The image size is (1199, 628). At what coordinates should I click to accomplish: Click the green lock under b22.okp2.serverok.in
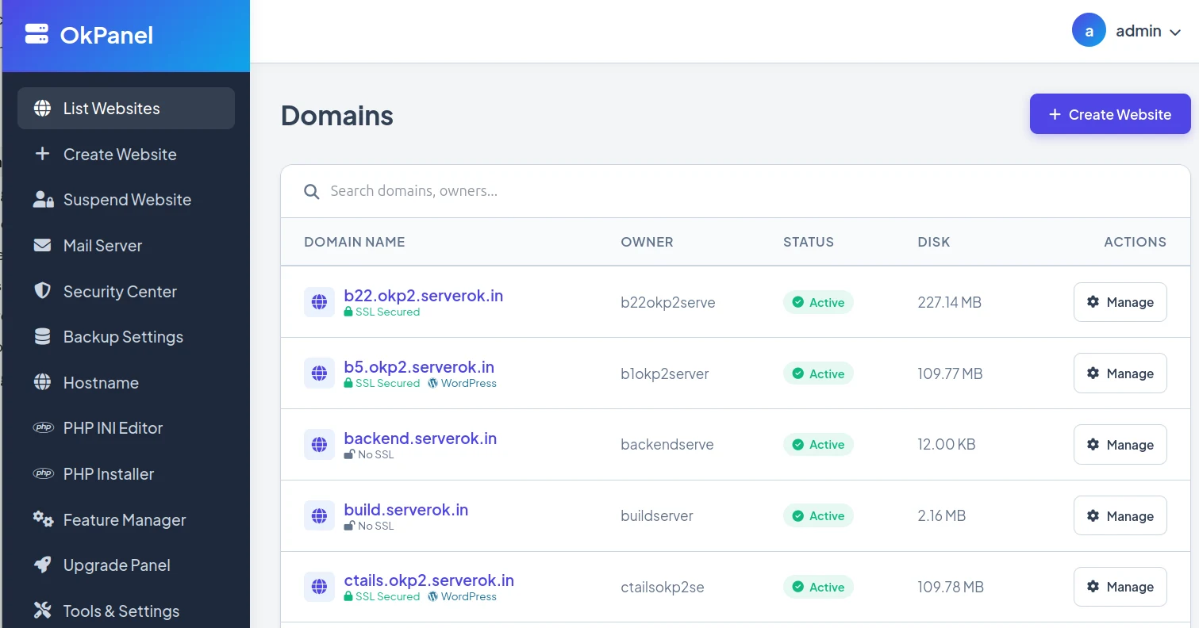point(348,312)
